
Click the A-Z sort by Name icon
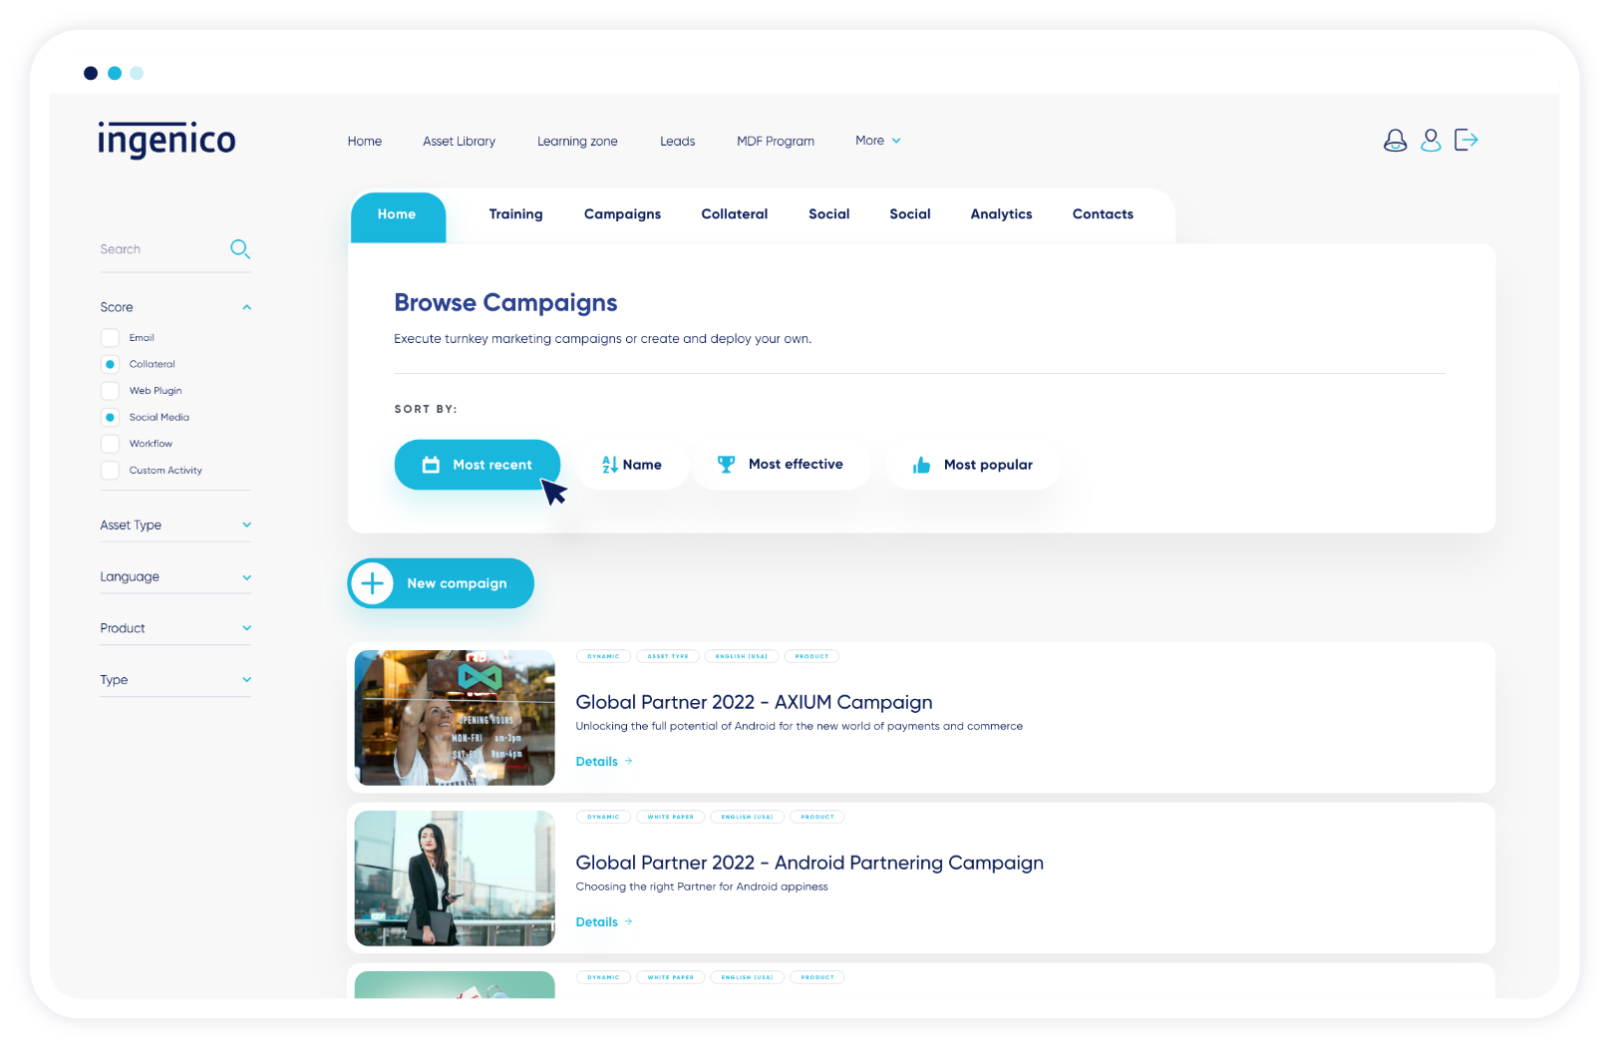pyautogui.click(x=609, y=465)
